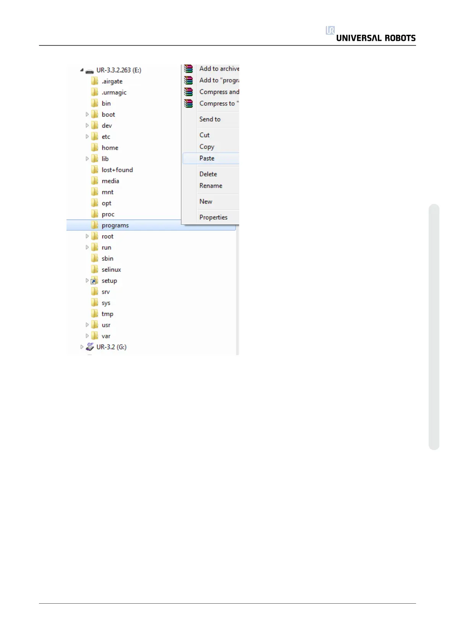Click the sys folder icon
Image resolution: width=455 pixels, height=643 pixels.
pos(95,302)
